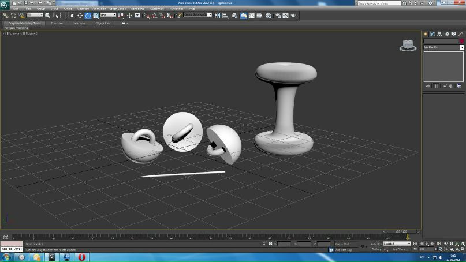466x262 pixels.
Task: Toggle the Auto Key button
Action: click(x=376, y=244)
